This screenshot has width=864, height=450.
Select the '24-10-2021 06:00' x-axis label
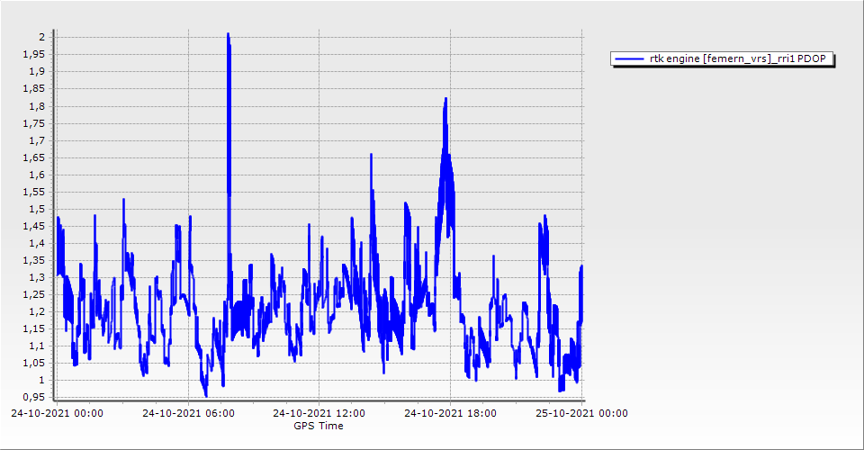(x=188, y=414)
